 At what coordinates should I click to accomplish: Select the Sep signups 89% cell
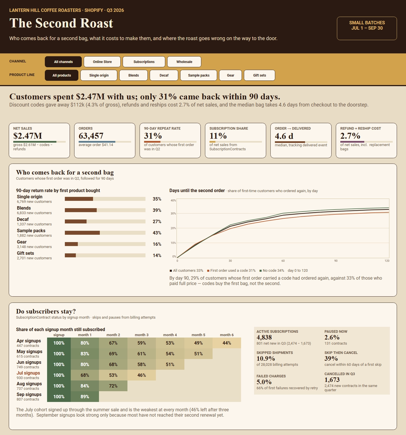(x=85, y=397)
